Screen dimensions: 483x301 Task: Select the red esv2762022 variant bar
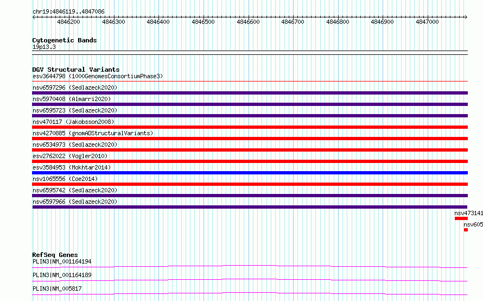[x=250, y=161]
